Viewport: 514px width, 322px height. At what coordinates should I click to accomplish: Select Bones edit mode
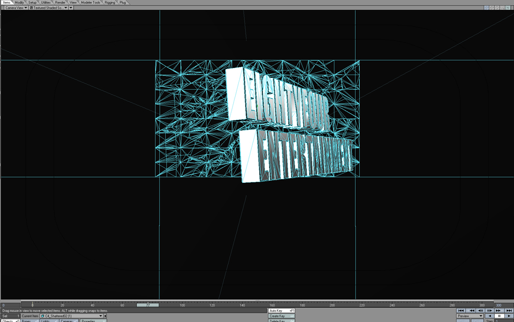(30, 320)
